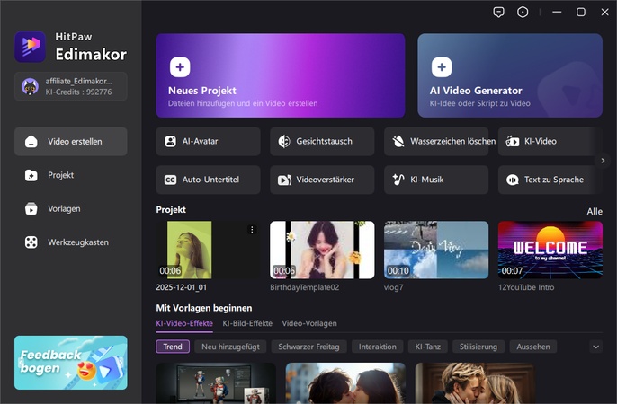Image resolution: width=617 pixels, height=404 pixels.
Task: Expand the category filter dropdown chevron
Action: point(595,347)
